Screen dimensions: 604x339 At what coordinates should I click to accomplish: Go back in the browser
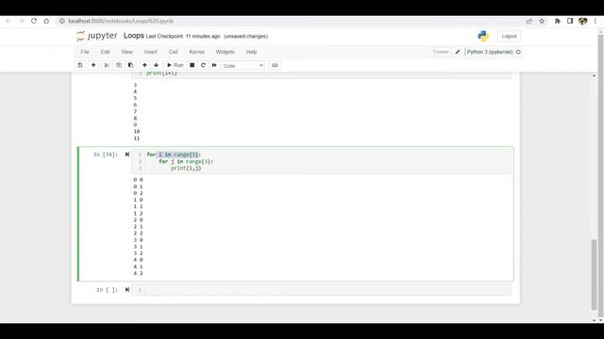coord(8,21)
